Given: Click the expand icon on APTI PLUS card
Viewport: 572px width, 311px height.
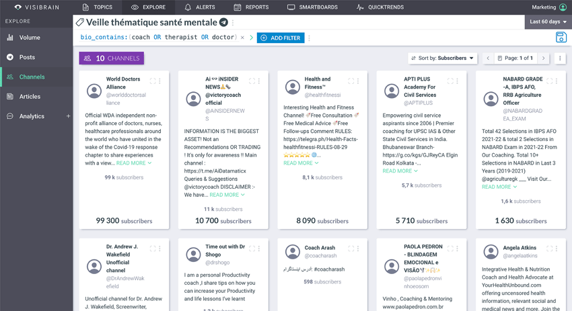Looking at the screenshot, I should (450, 81).
